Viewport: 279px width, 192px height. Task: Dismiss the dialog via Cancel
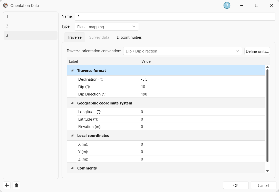point(263,185)
